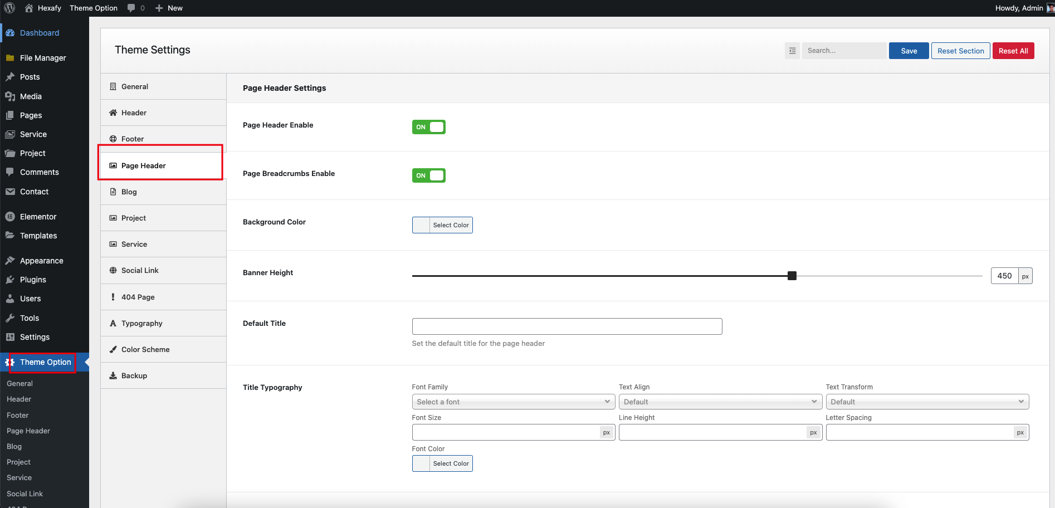Click the File Manager folder icon
1055x508 pixels.
pyautogui.click(x=10, y=58)
